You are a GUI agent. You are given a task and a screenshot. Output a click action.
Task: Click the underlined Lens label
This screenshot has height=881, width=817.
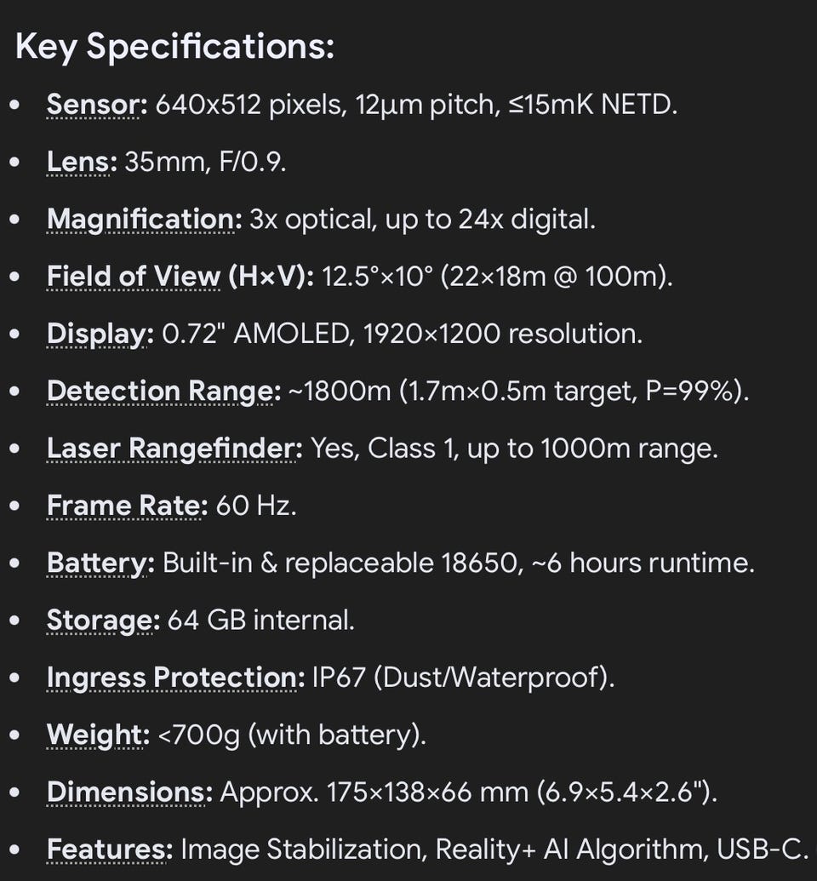pos(82,162)
